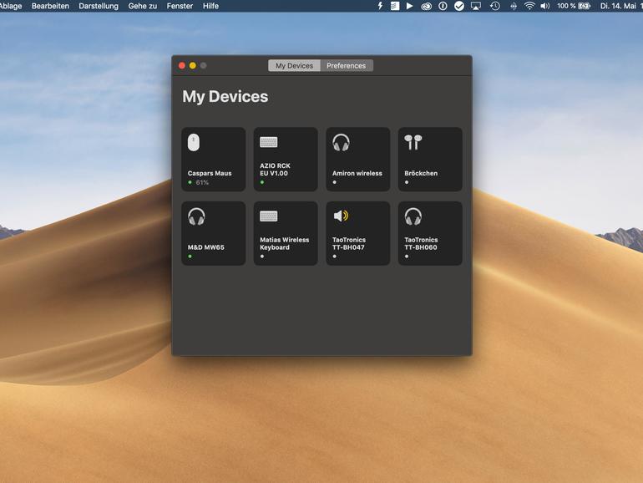Click the play triangle menu bar icon
The image size is (643, 483).
coord(409,6)
